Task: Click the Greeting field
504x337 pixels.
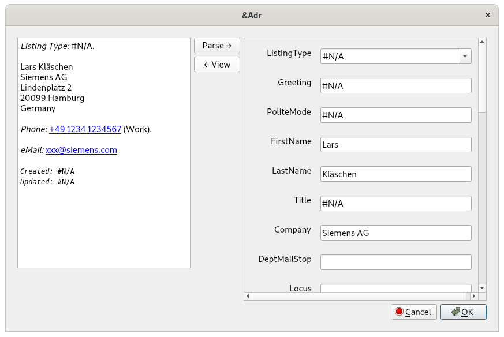Action: point(395,85)
